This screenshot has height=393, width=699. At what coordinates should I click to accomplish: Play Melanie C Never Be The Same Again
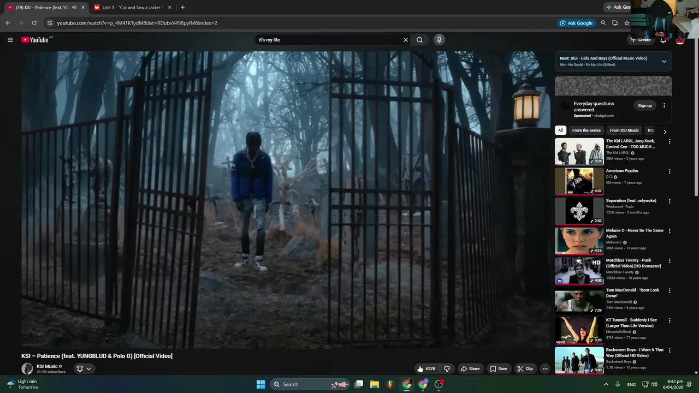click(635, 233)
